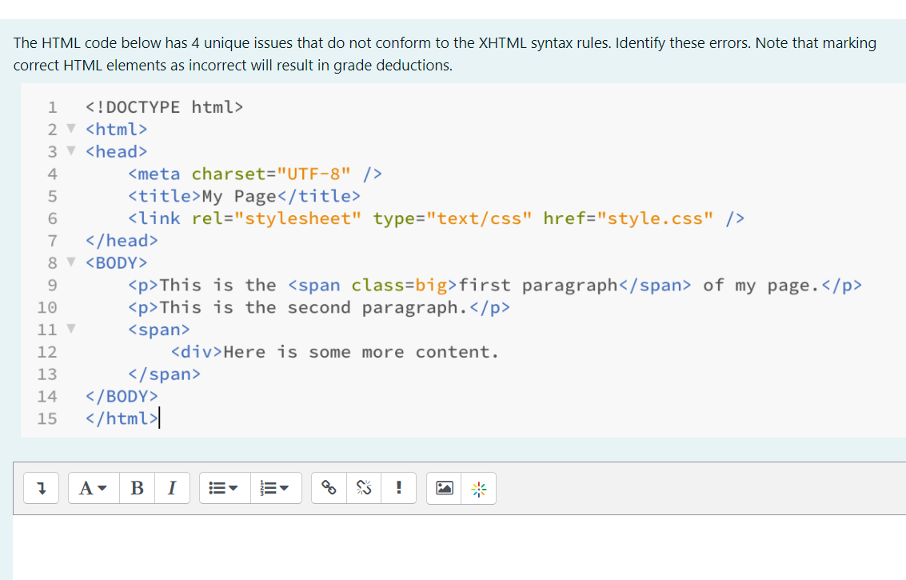Image resolution: width=906 pixels, height=580 pixels.
Task: Click the opening <BODY> tag
Action: pyautogui.click(x=116, y=263)
